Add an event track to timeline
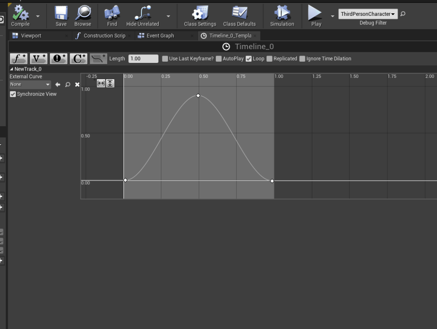 (x=59, y=59)
